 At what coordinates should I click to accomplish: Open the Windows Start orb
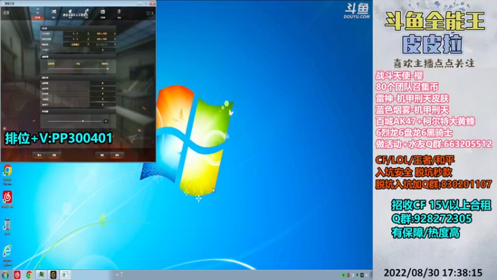5,275
